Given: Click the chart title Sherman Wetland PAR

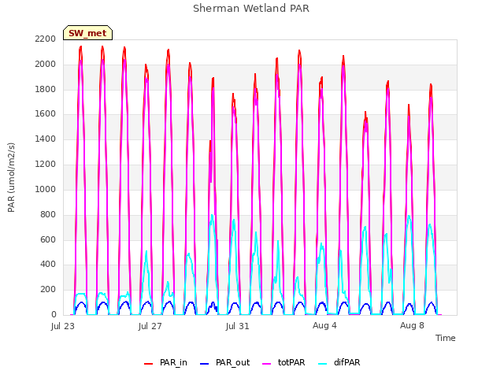Looking at the screenshot, I should click(251, 9).
